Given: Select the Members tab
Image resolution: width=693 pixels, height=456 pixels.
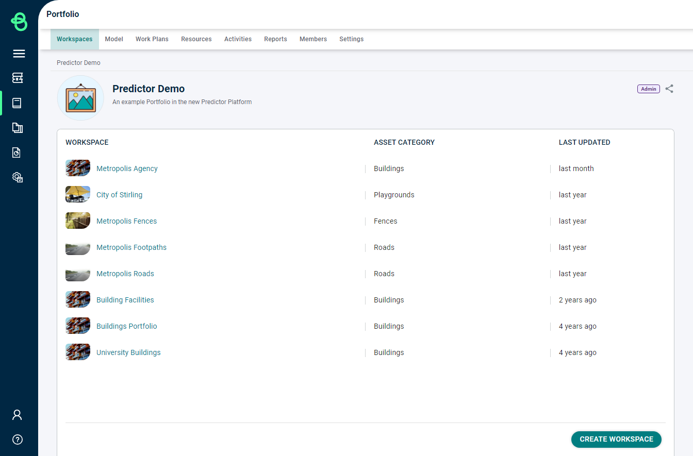Looking at the screenshot, I should pyautogui.click(x=313, y=39).
